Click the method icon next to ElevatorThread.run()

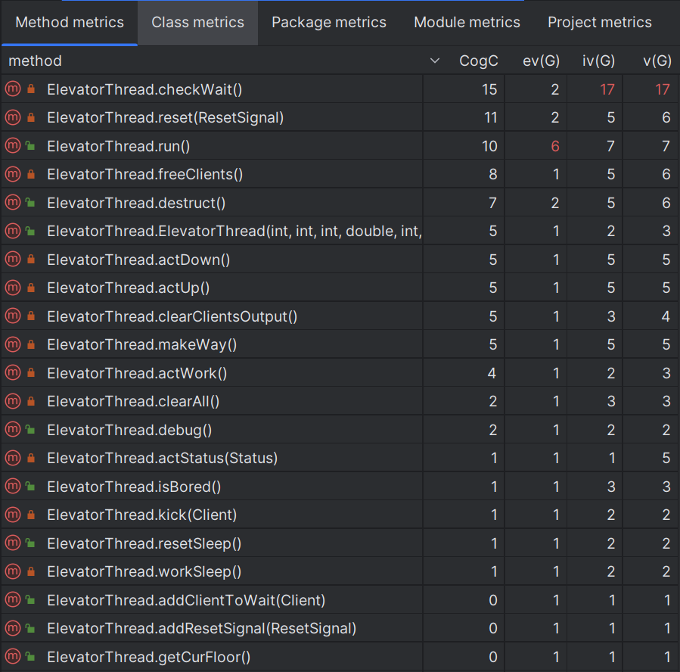tap(11, 145)
